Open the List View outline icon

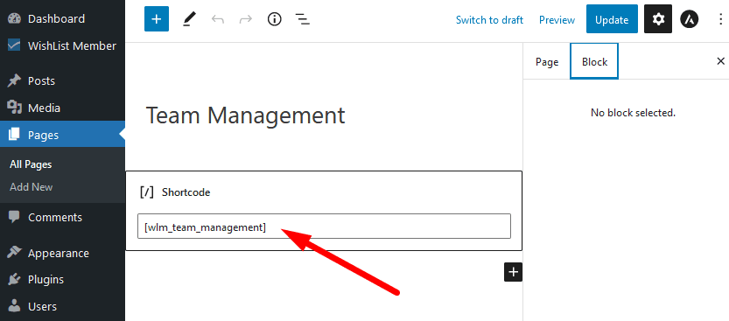303,19
